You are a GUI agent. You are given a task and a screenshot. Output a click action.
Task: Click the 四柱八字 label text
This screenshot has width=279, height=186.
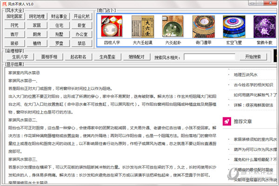coord(112,42)
